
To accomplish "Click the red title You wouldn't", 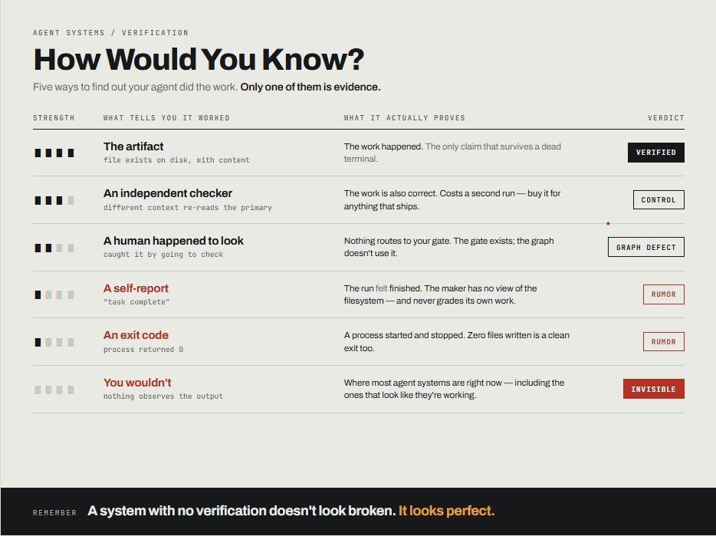I will click(x=137, y=383).
